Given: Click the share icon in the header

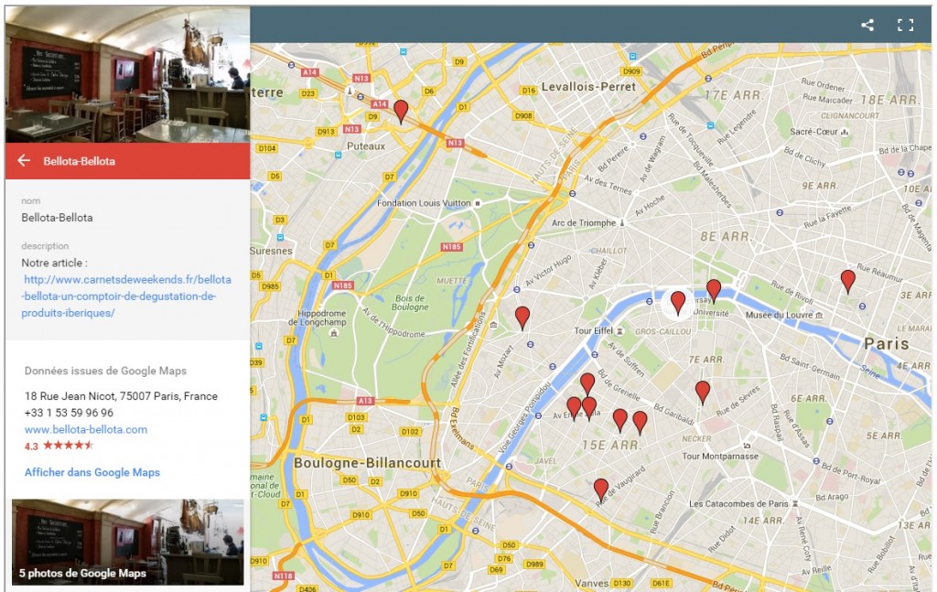Looking at the screenshot, I should (867, 25).
